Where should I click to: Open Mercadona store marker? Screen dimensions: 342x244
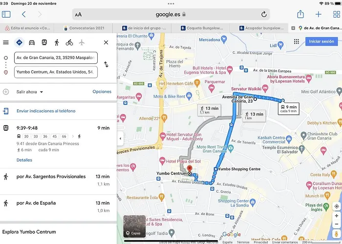tap(224, 40)
